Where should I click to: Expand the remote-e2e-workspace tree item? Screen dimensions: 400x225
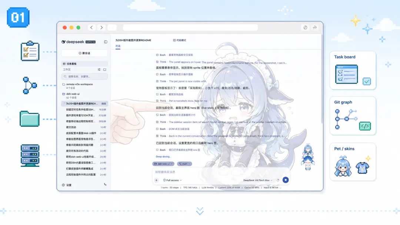click(x=84, y=86)
